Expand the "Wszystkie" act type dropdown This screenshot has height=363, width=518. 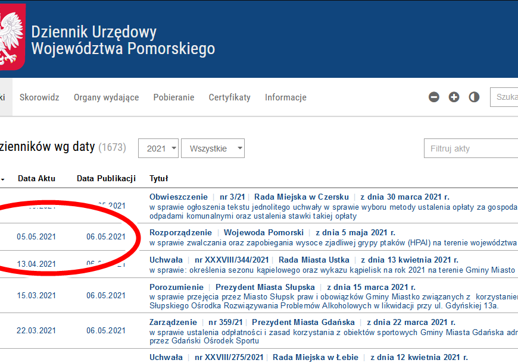click(212, 148)
